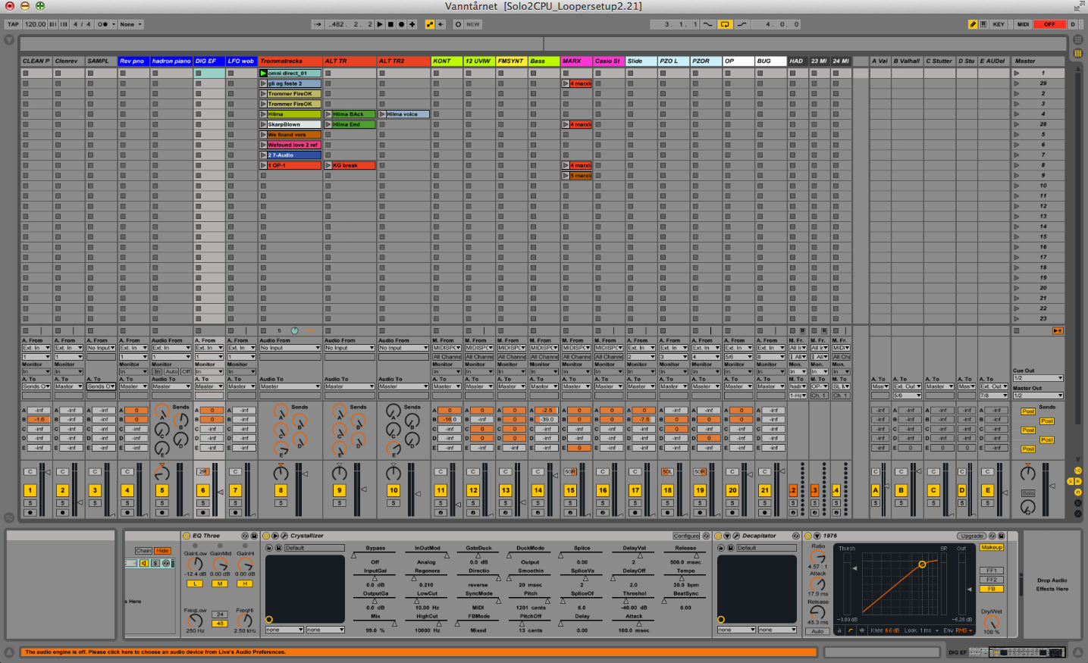The width and height of the screenshot is (1088, 663).
Task: Select the MARX track header
Action: coord(575,61)
